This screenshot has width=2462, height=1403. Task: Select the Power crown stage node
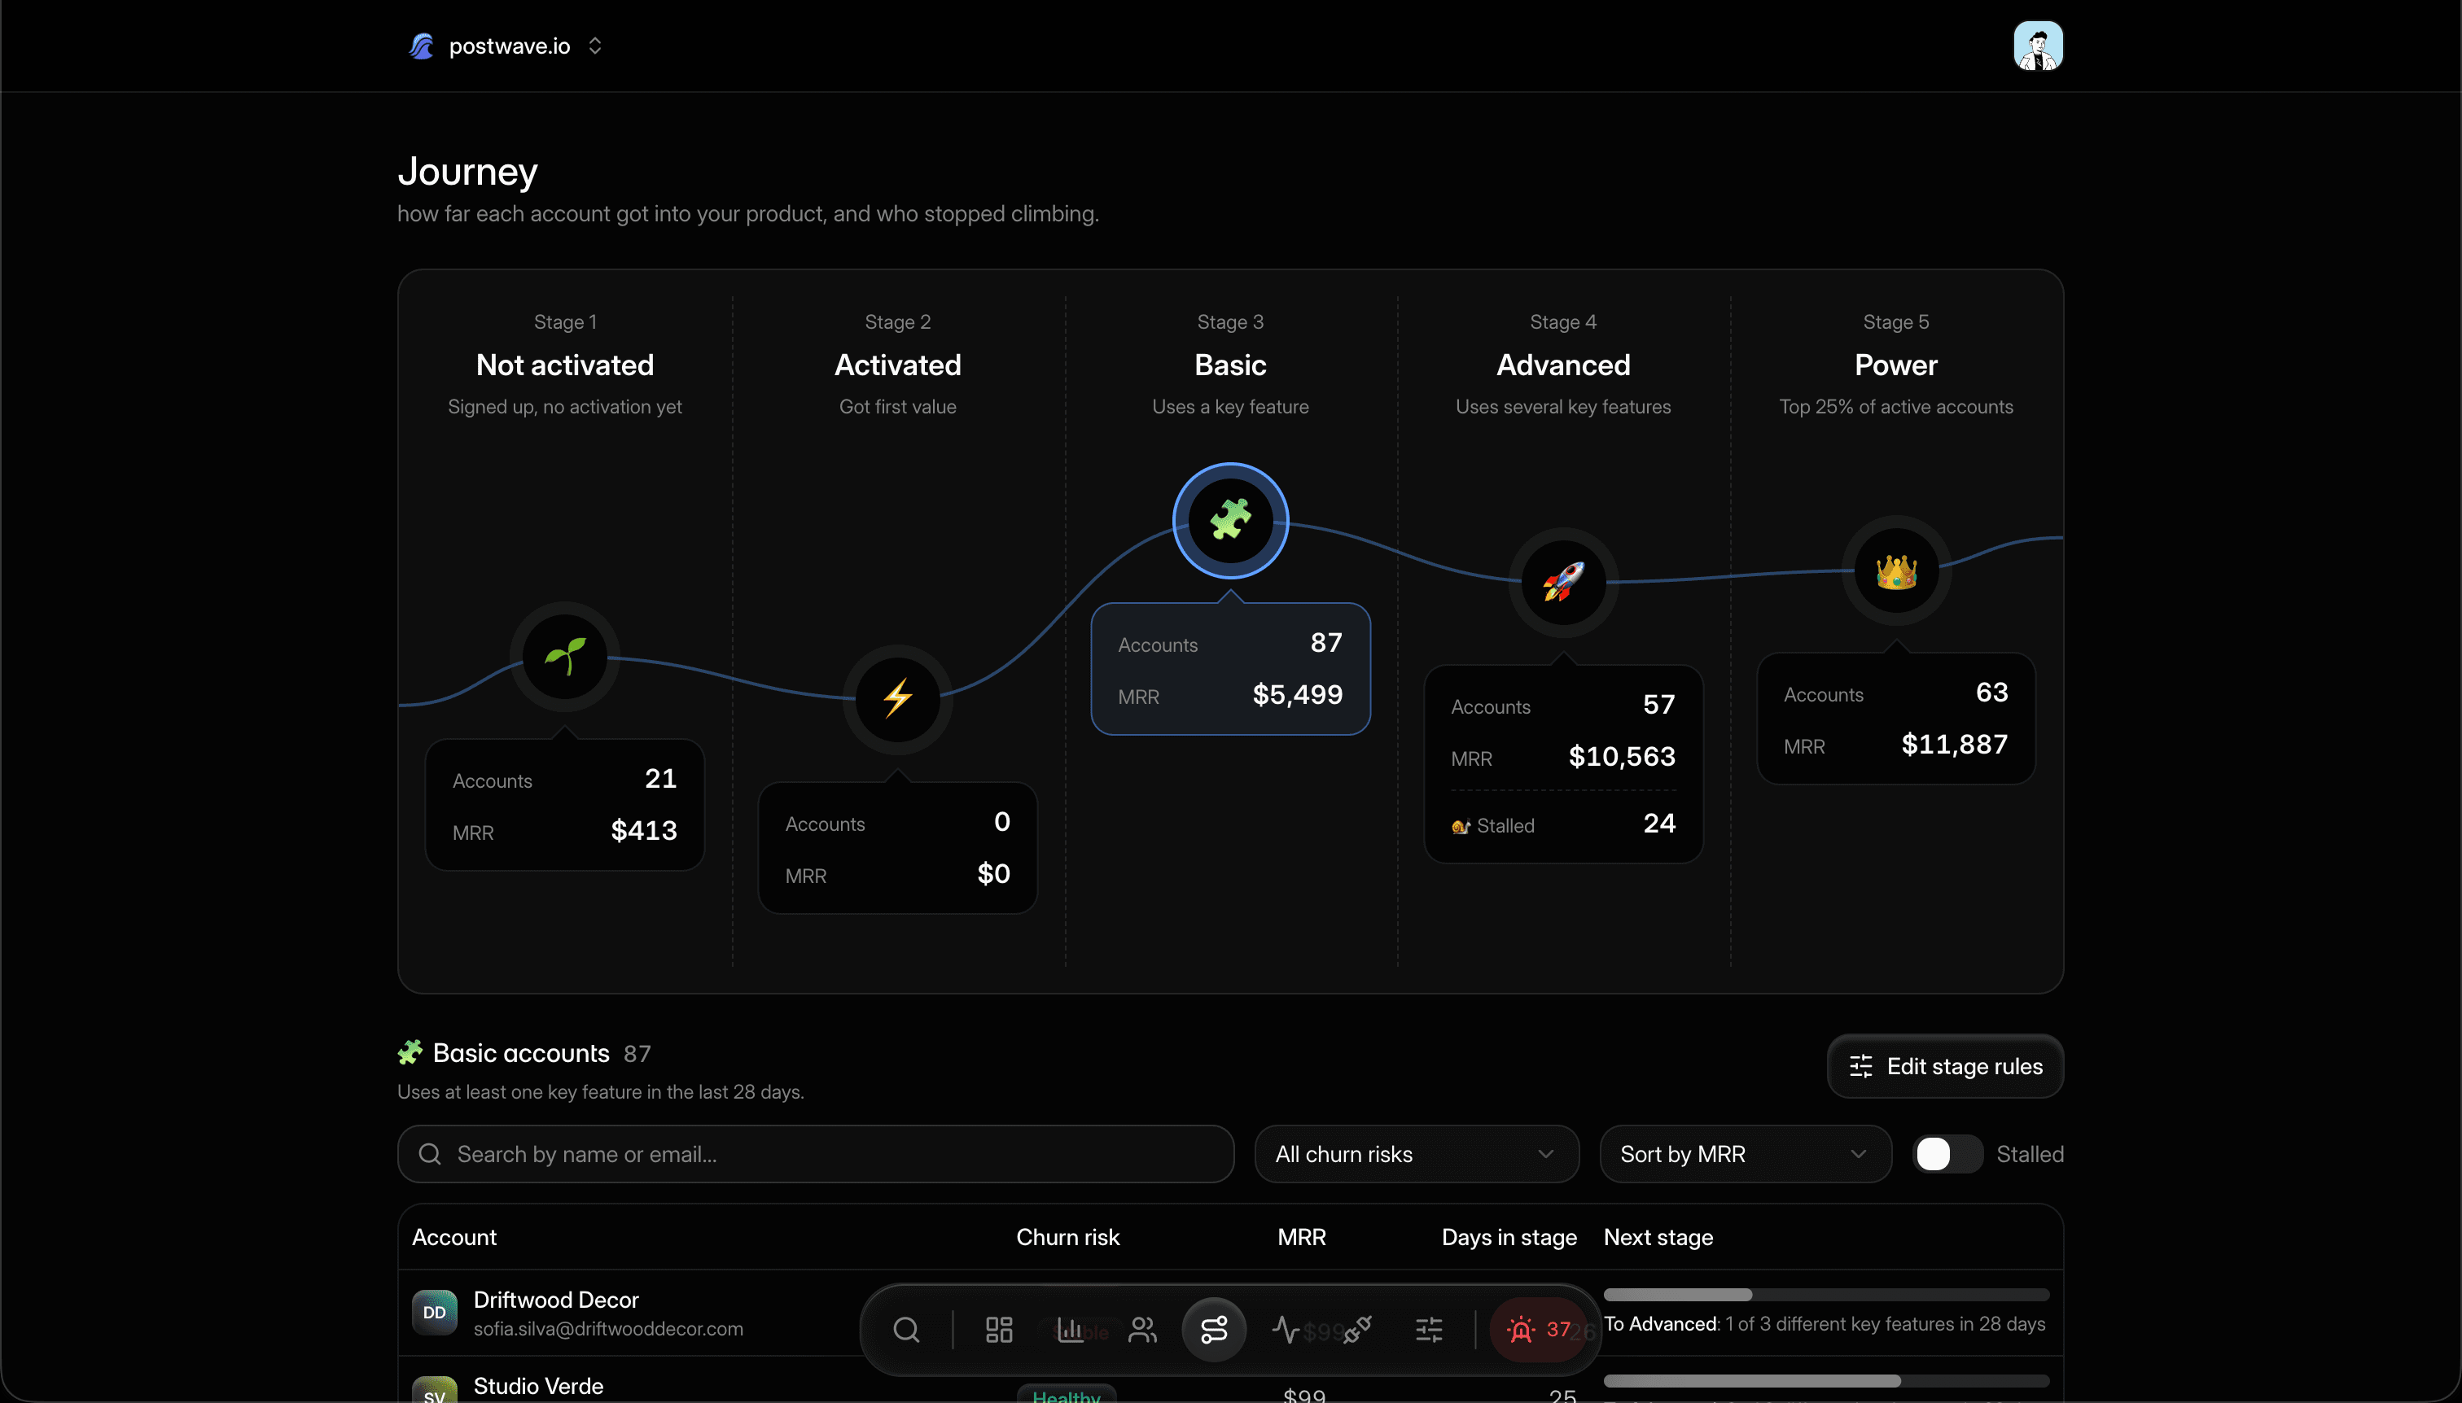[x=1895, y=570]
